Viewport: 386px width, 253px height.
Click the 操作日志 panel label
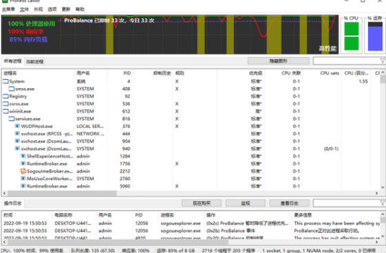(12, 203)
